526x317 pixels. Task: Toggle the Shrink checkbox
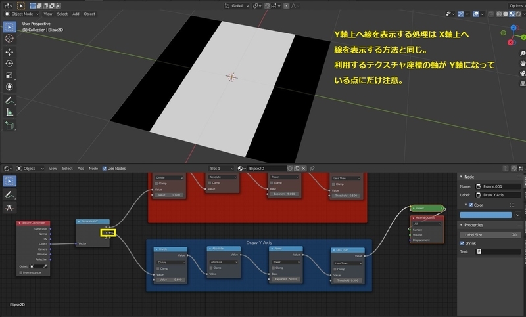(462, 243)
